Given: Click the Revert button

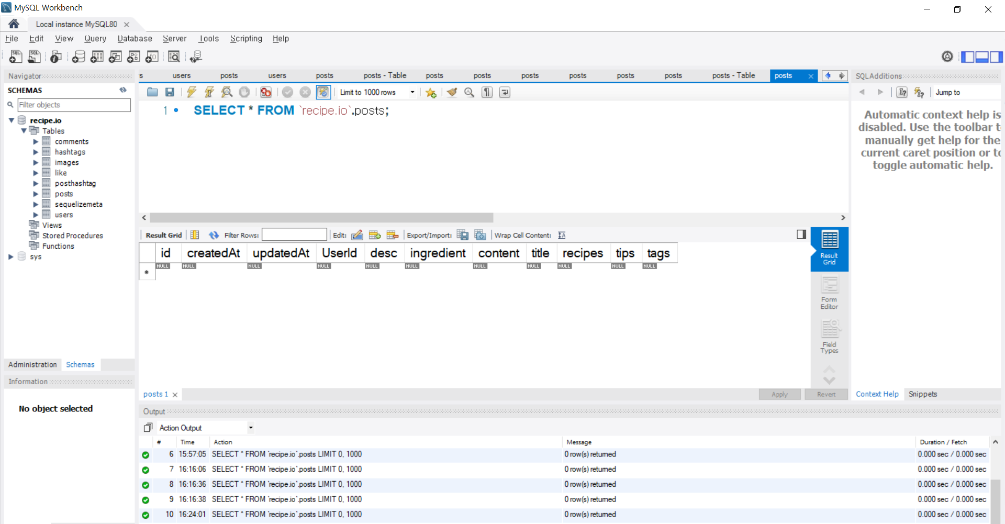Looking at the screenshot, I should click(x=826, y=394).
